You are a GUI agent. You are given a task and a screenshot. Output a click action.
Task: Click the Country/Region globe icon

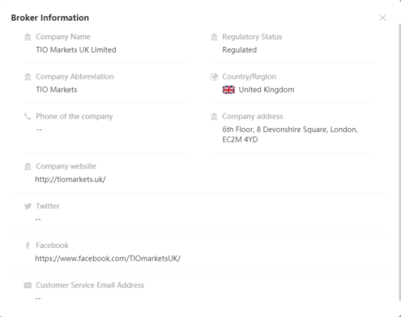pos(214,76)
